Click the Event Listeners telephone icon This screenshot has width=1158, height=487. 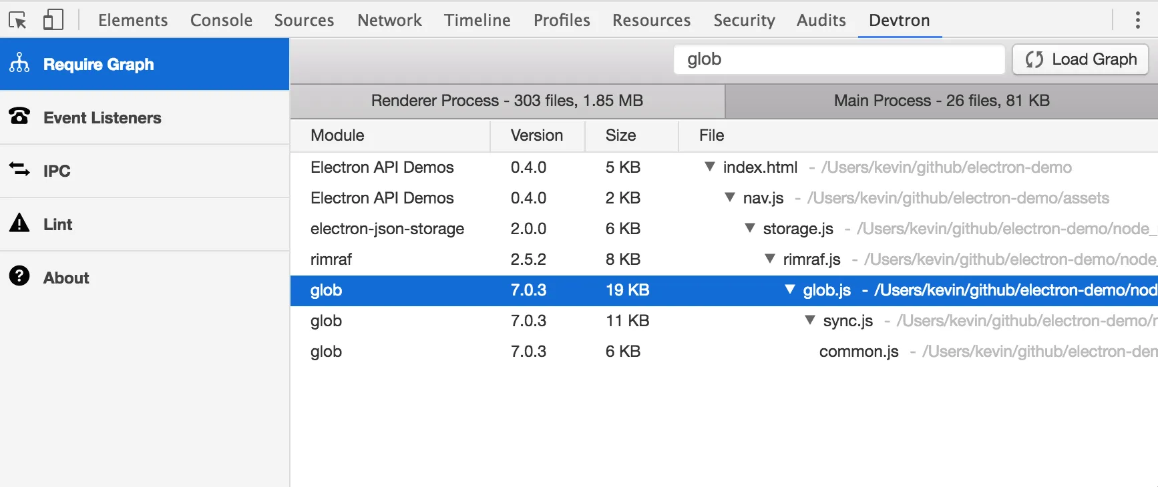[x=19, y=117]
